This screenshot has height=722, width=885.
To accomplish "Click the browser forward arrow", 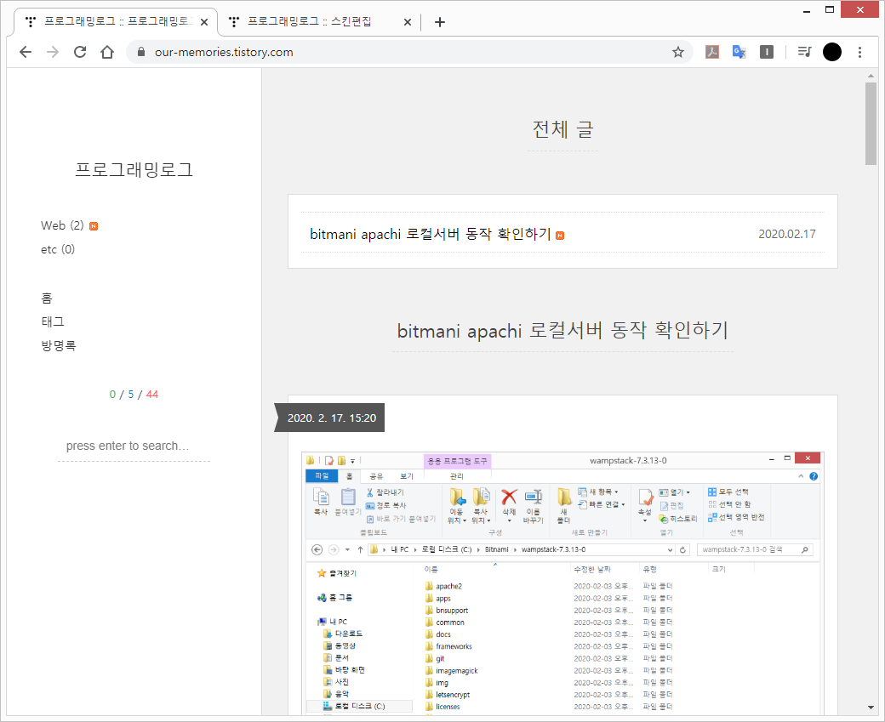I will pyautogui.click(x=53, y=53).
